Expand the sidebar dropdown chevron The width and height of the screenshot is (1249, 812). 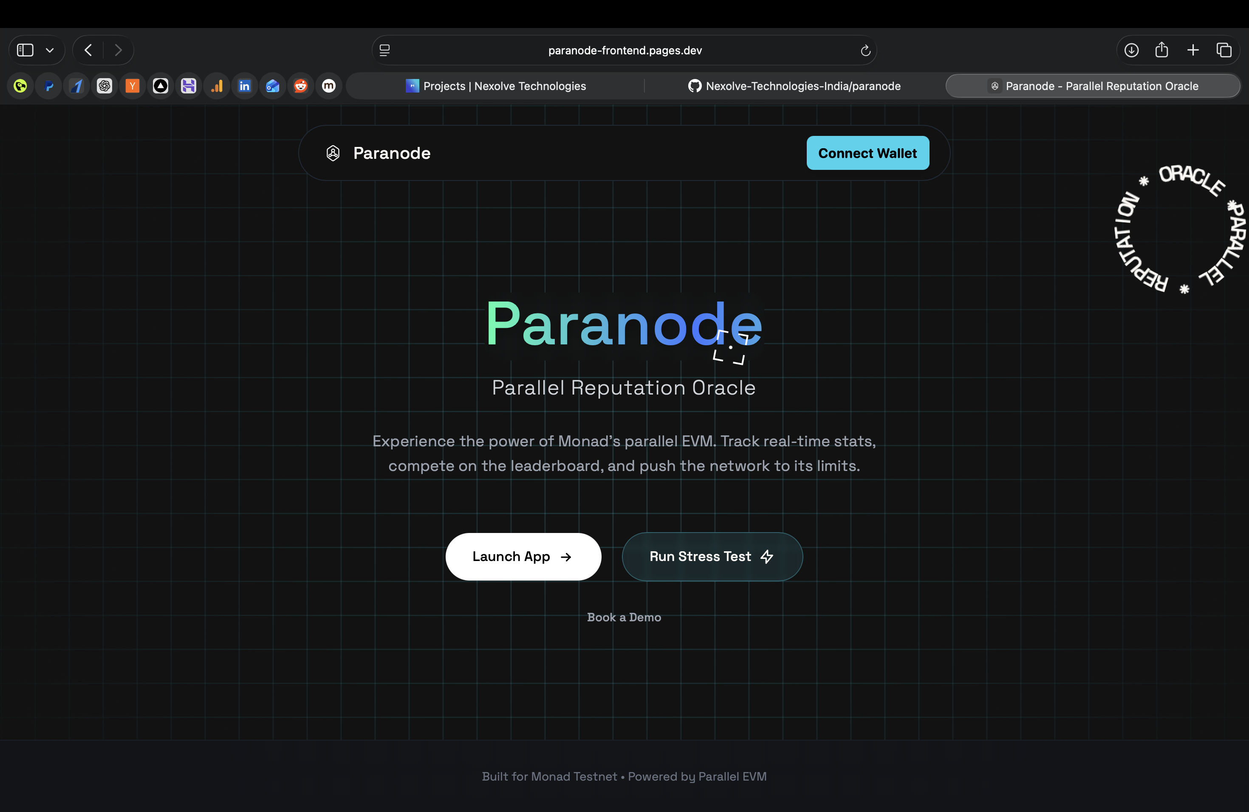click(x=50, y=50)
